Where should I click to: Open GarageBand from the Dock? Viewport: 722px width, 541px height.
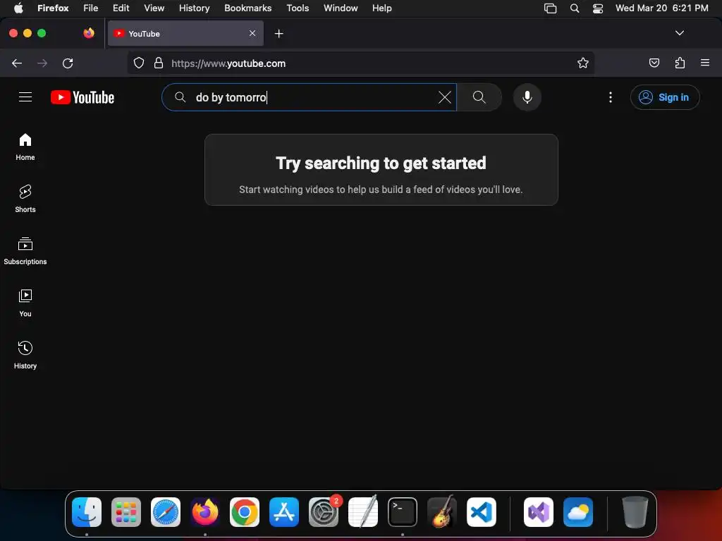tap(442, 512)
